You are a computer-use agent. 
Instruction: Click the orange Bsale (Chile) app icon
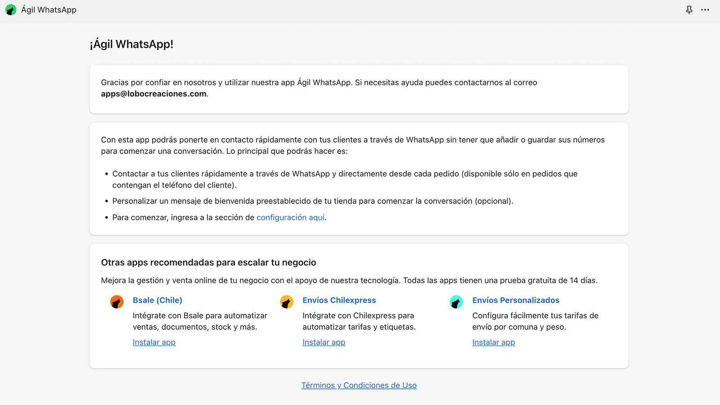pyautogui.click(x=117, y=301)
